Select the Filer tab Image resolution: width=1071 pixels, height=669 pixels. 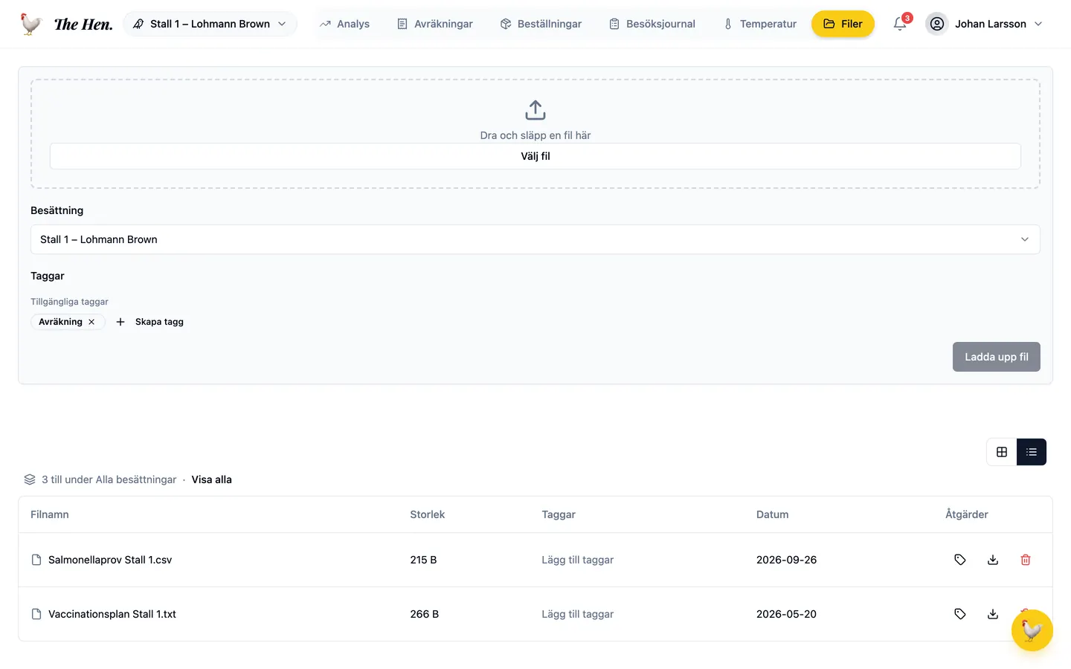(x=843, y=24)
